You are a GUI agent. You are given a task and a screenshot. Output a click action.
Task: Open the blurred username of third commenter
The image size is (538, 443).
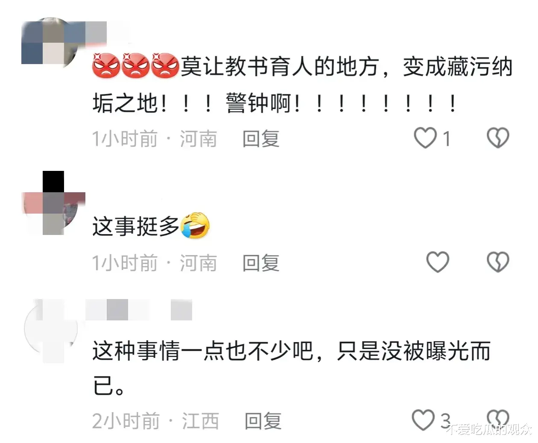coord(139,310)
